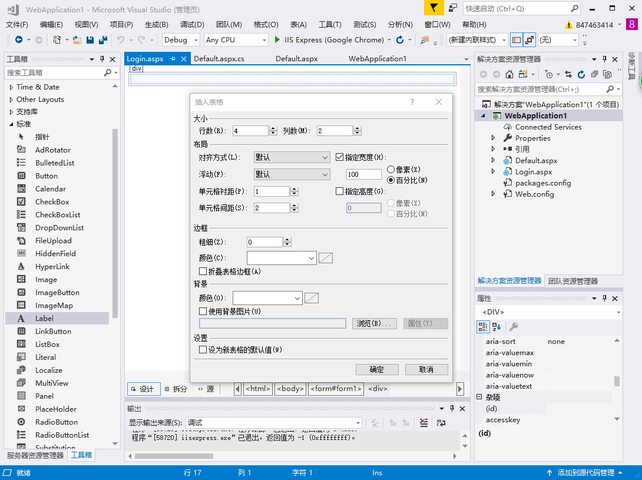The height and width of the screenshot is (480, 642).
Task: Click the home icon in Solution Explorer
Action: pos(509,74)
